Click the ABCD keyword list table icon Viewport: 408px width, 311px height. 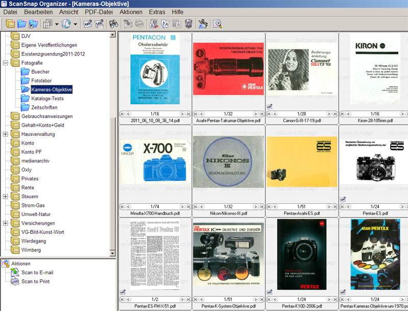pyautogui.click(x=99, y=23)
